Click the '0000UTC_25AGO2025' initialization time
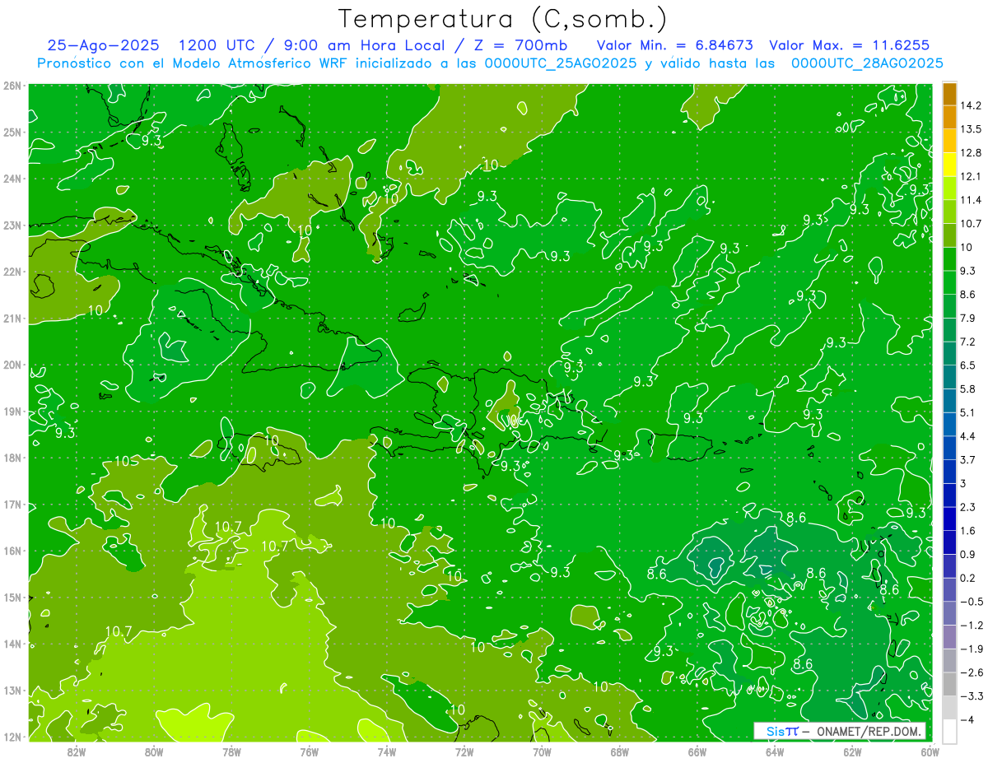 560,63
